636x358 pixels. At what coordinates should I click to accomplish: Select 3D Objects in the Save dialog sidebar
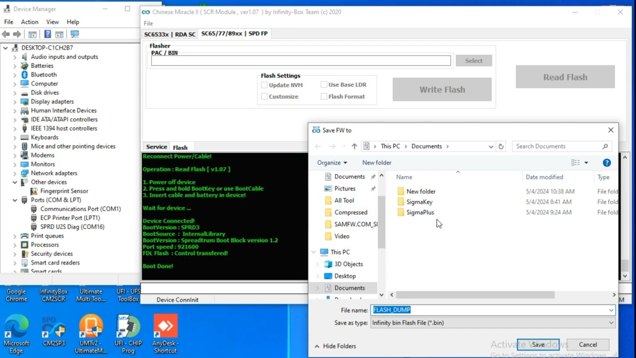click(x=348, y=264)
